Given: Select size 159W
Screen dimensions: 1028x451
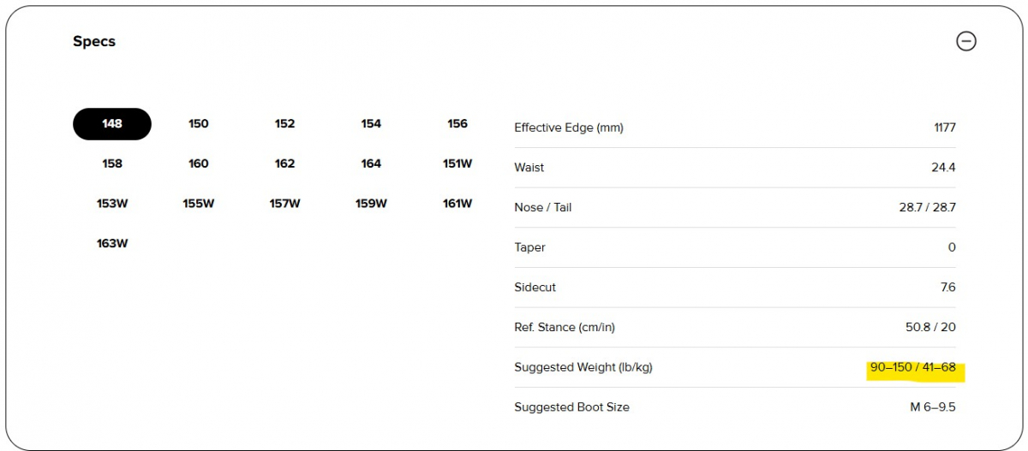Looking at the screenshot, I should [x=371, y=204].
